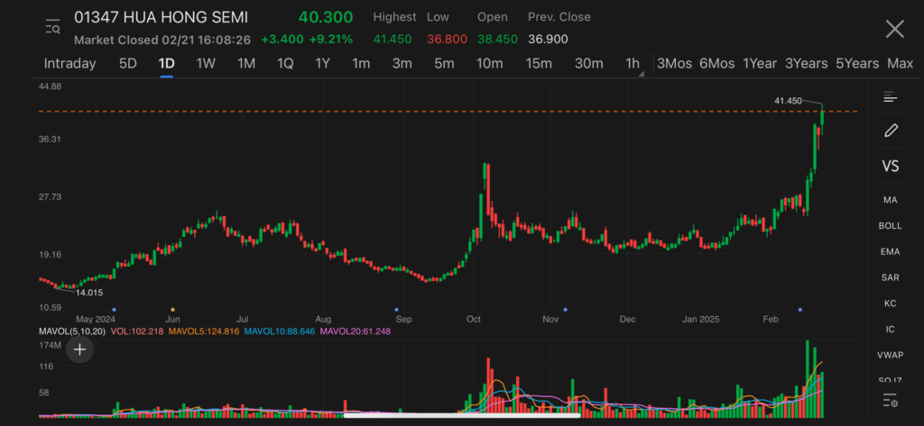Enable the SAR indicator overlay
Viewport: 924px width, 426px height.
point(890,277)
